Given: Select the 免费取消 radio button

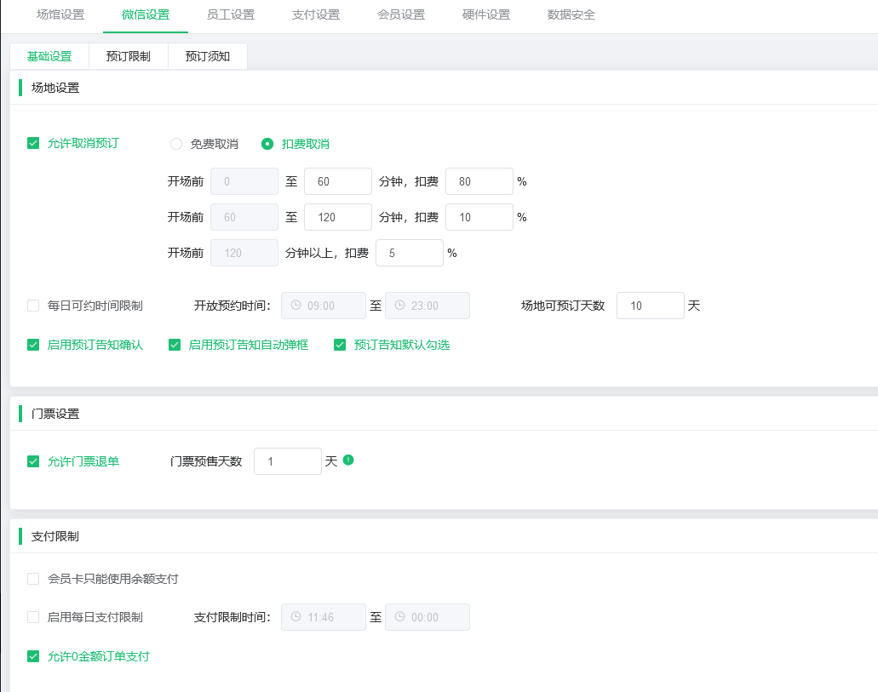Looking at the screenshot, I should 175,144.
